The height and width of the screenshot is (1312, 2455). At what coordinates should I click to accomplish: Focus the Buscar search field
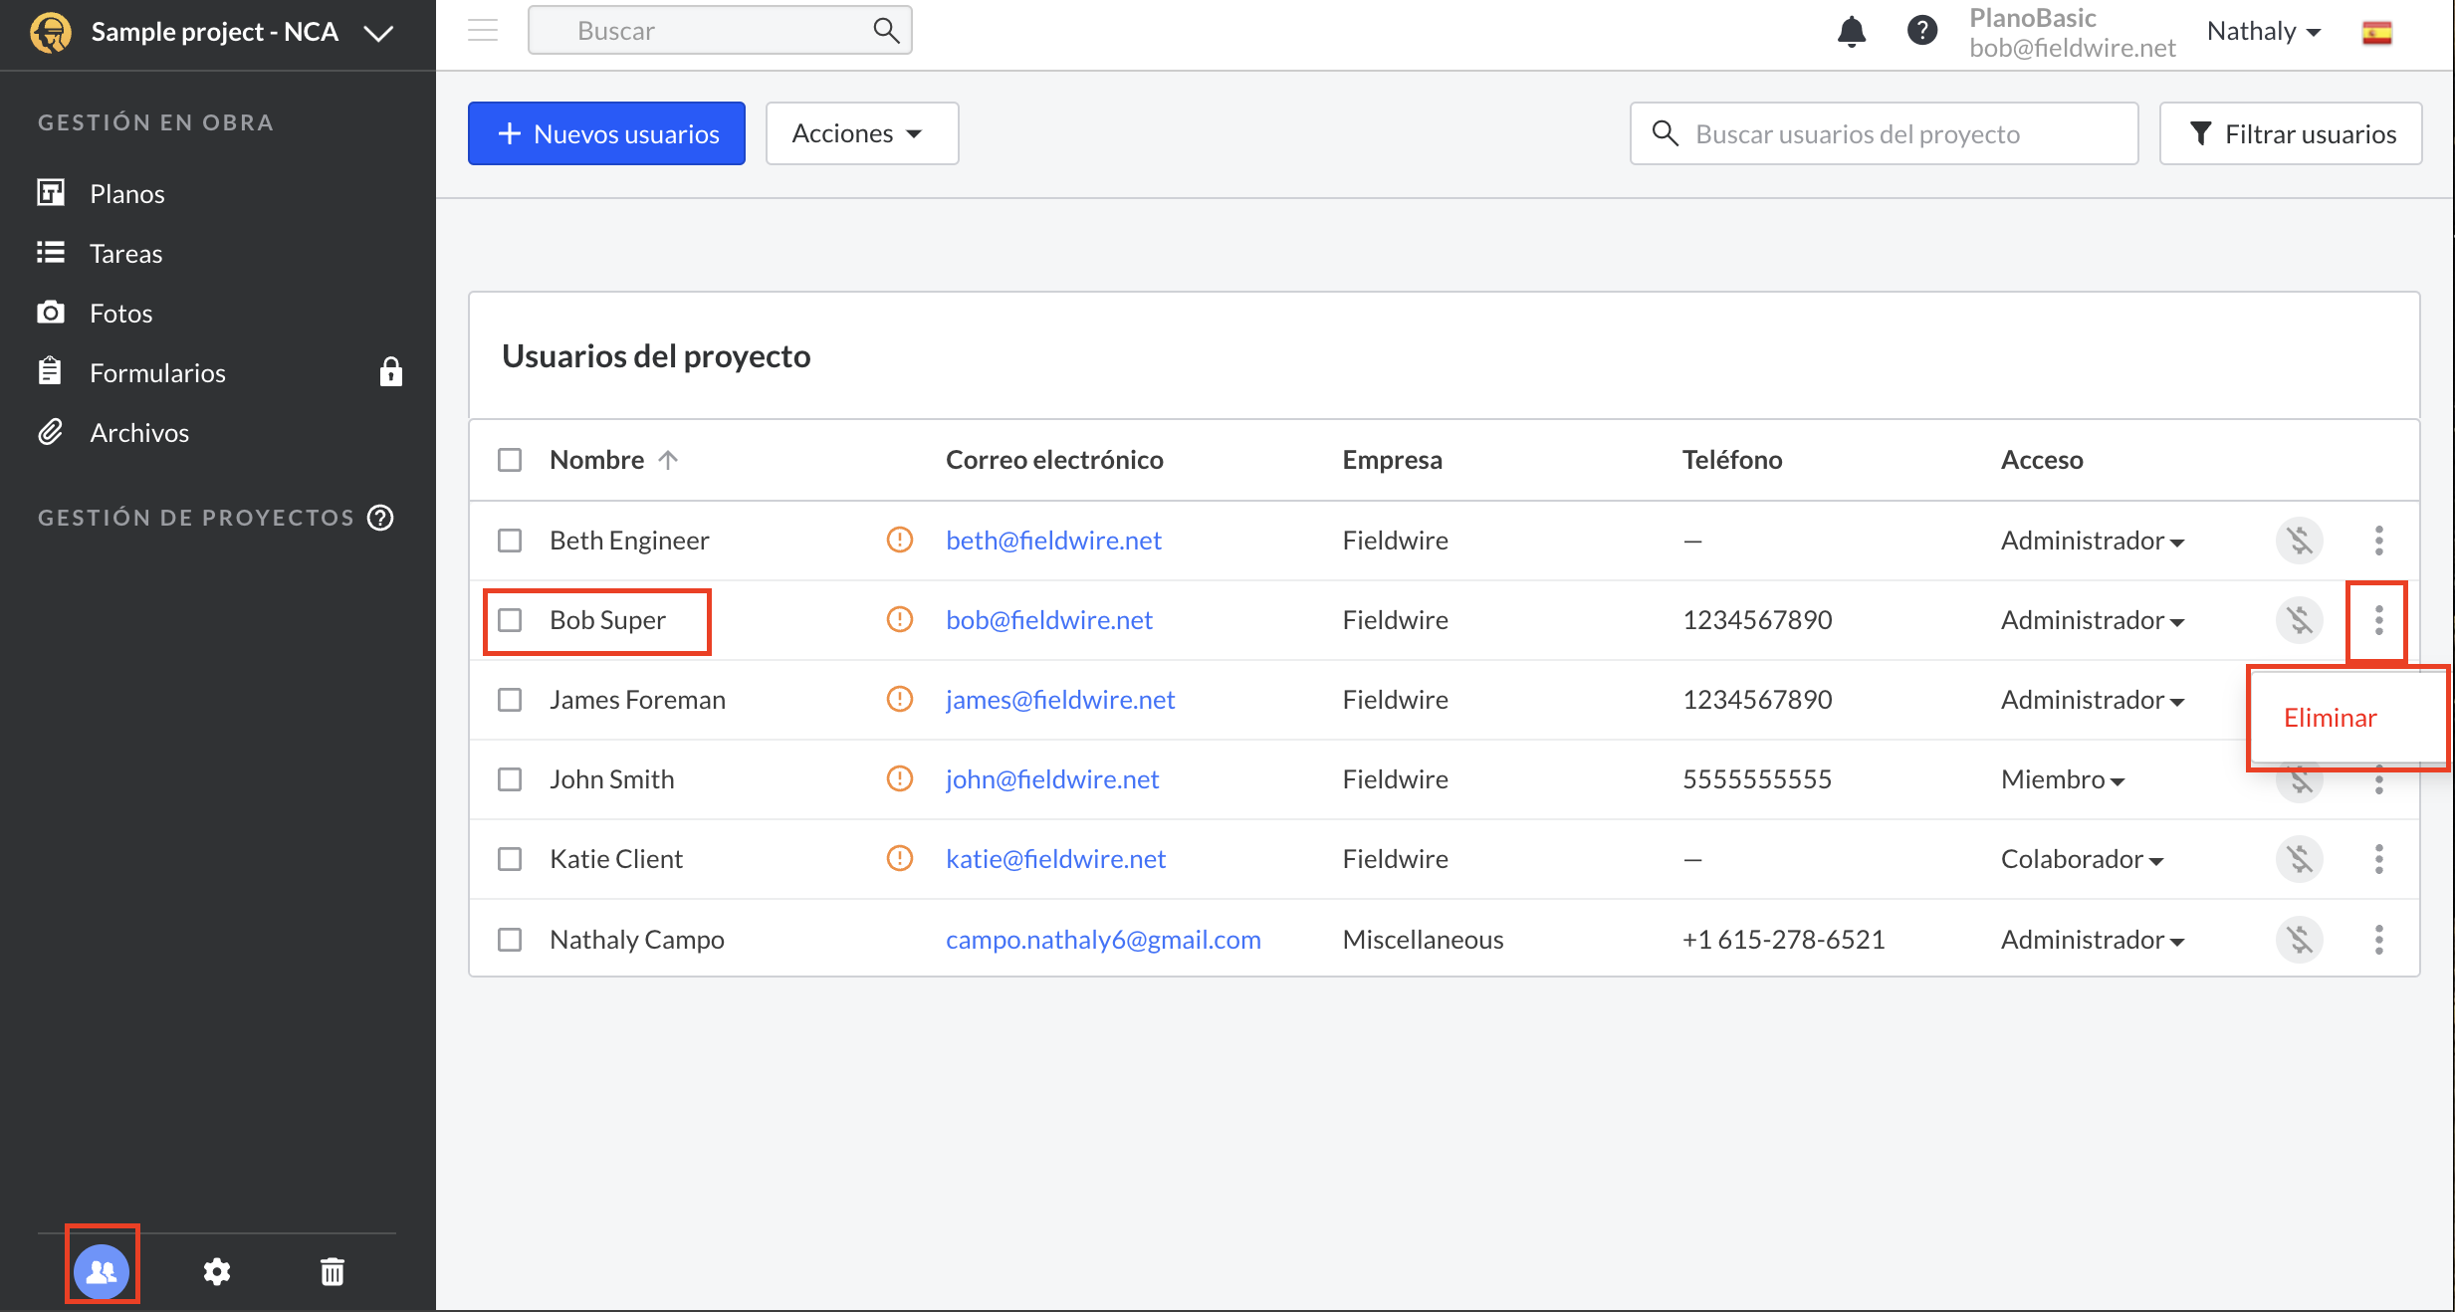[x=720, y=31]
